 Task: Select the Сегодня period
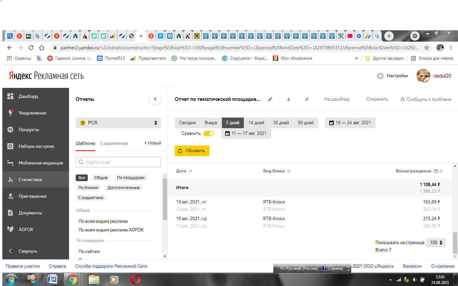coord(187,123)
